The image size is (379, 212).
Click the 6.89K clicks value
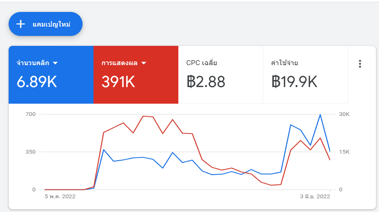coord(37,82)
